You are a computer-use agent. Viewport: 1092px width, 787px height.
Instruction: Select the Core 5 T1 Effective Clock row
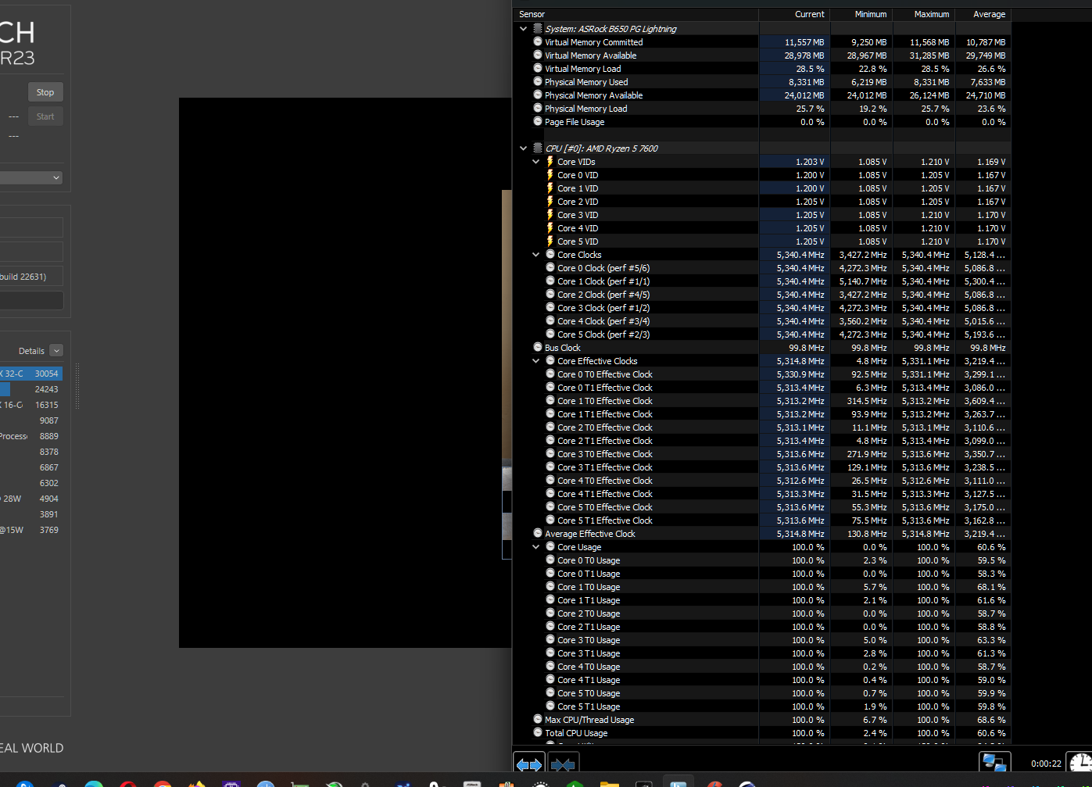coord(763,520)
